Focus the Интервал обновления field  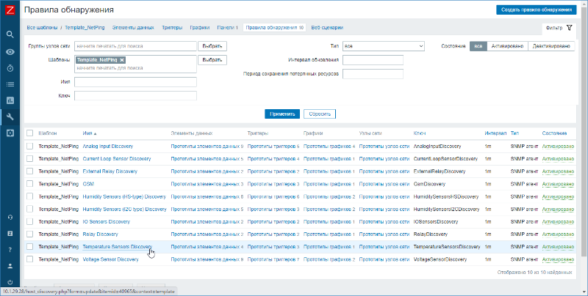pyautogui.click(x=373, y=60)
